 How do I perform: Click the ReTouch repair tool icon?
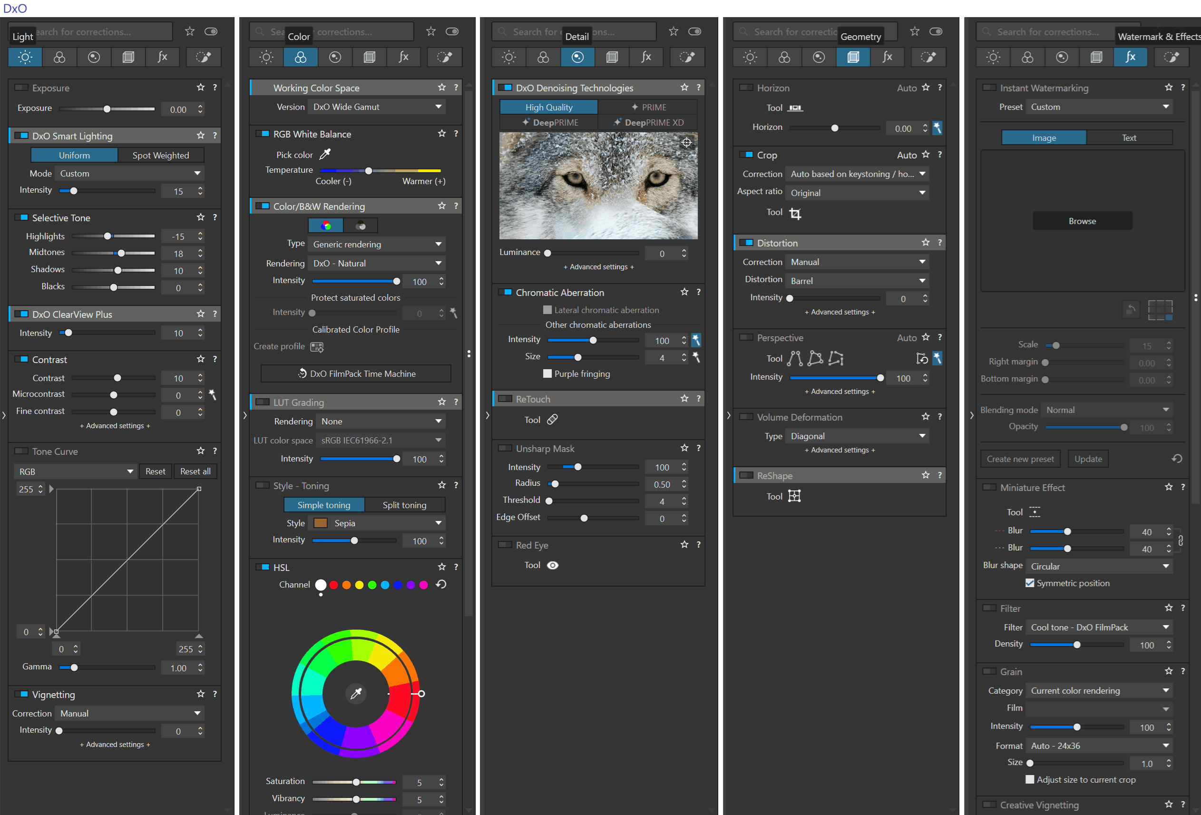click(x=552, y=420)
